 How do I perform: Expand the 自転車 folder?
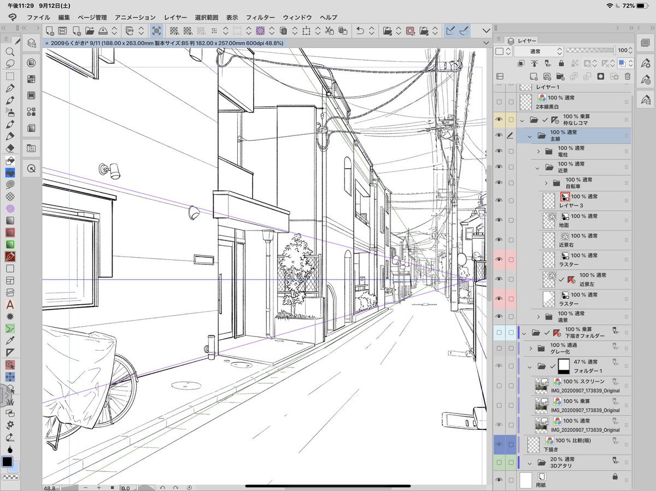pos(546,183)
